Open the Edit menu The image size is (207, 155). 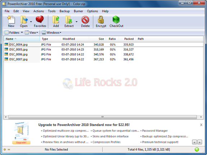tap(16, 11)
